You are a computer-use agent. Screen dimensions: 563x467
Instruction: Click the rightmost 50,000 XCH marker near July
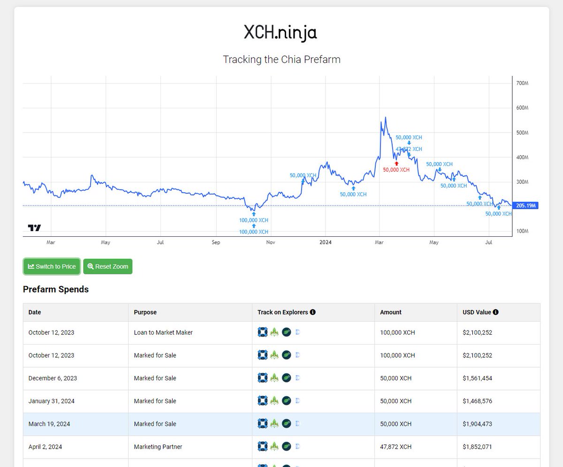point(498,214)
